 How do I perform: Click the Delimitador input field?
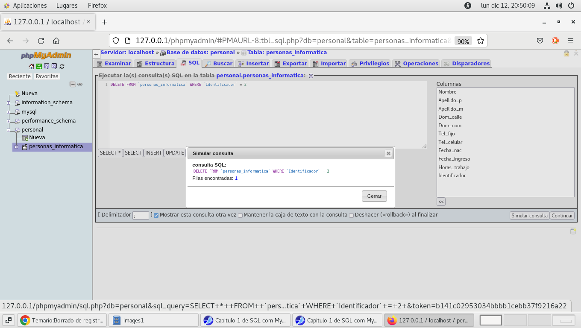pos(141,216)
